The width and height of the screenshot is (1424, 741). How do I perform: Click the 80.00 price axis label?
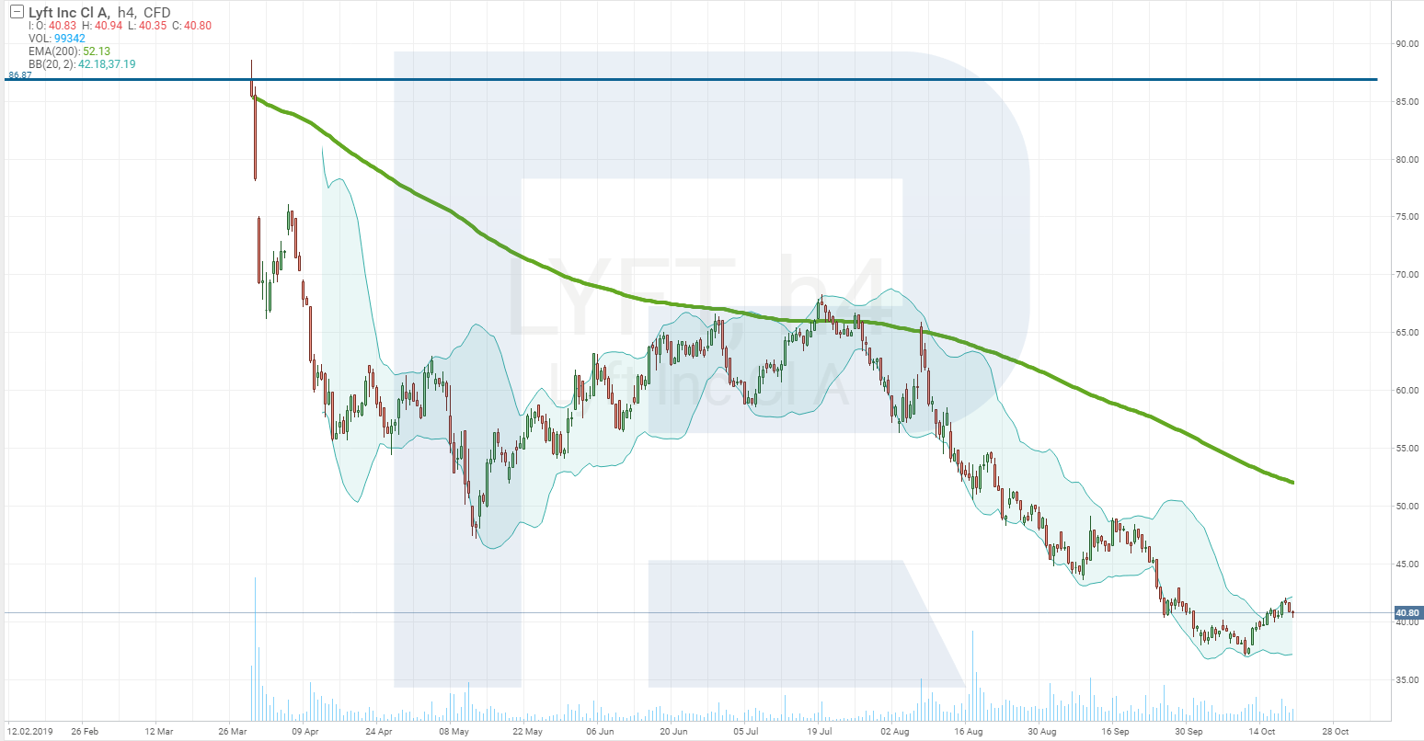[x=1407, y=159]
